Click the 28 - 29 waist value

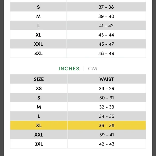click(107, 88)
